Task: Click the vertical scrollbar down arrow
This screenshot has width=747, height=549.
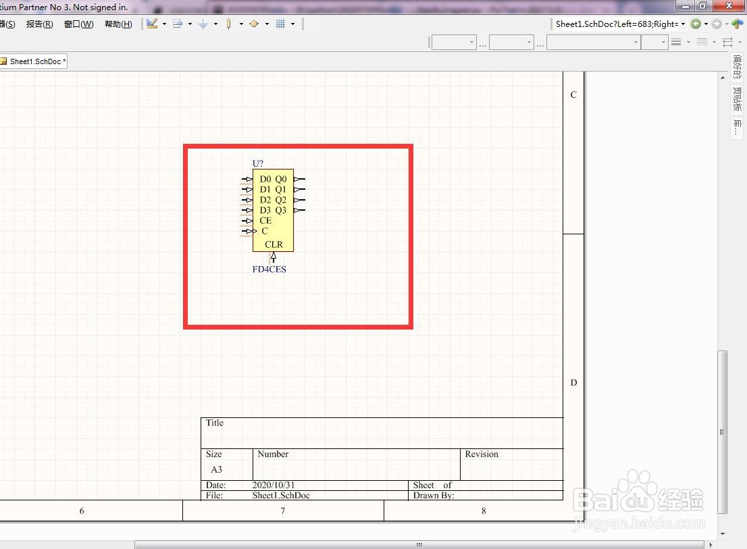Action: point(723,533)
